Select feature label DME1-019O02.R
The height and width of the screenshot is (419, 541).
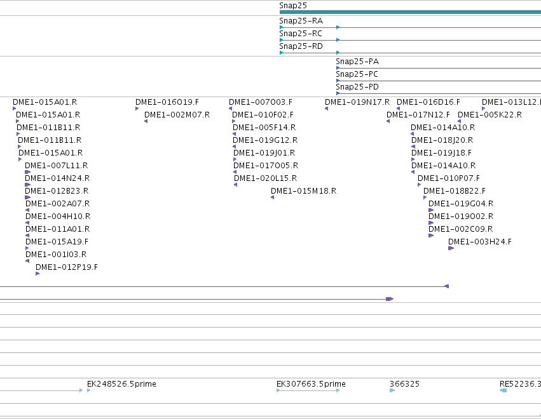[x=461, y=216]
